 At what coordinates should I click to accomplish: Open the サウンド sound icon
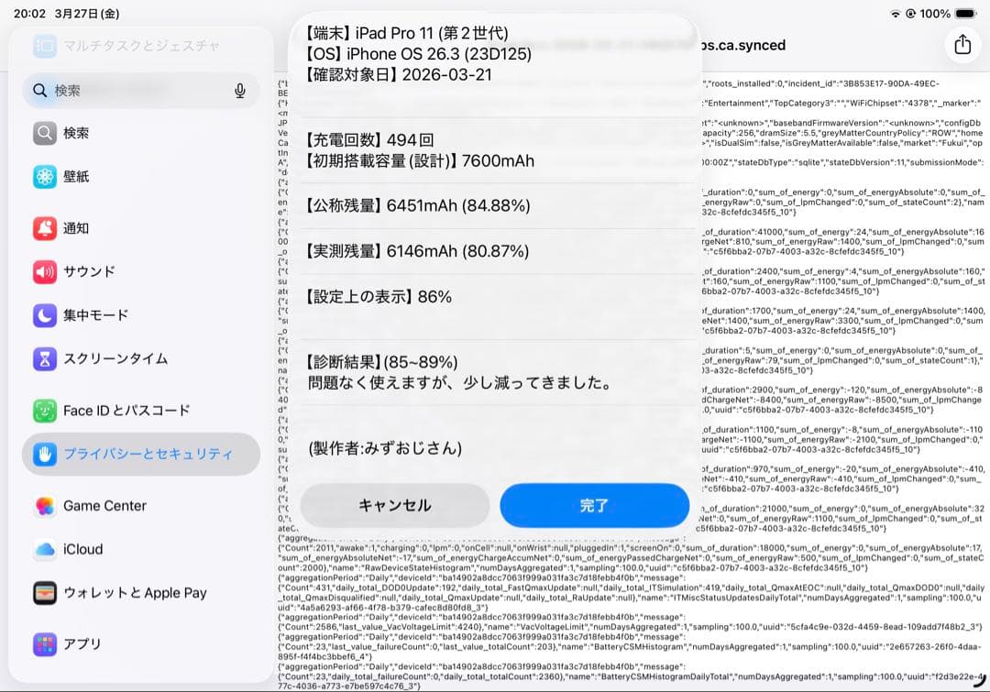point(45,271)
